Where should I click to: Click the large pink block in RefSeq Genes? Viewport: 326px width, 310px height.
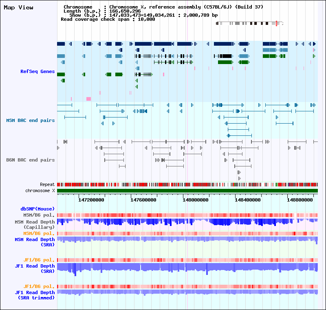coord(88,99)
